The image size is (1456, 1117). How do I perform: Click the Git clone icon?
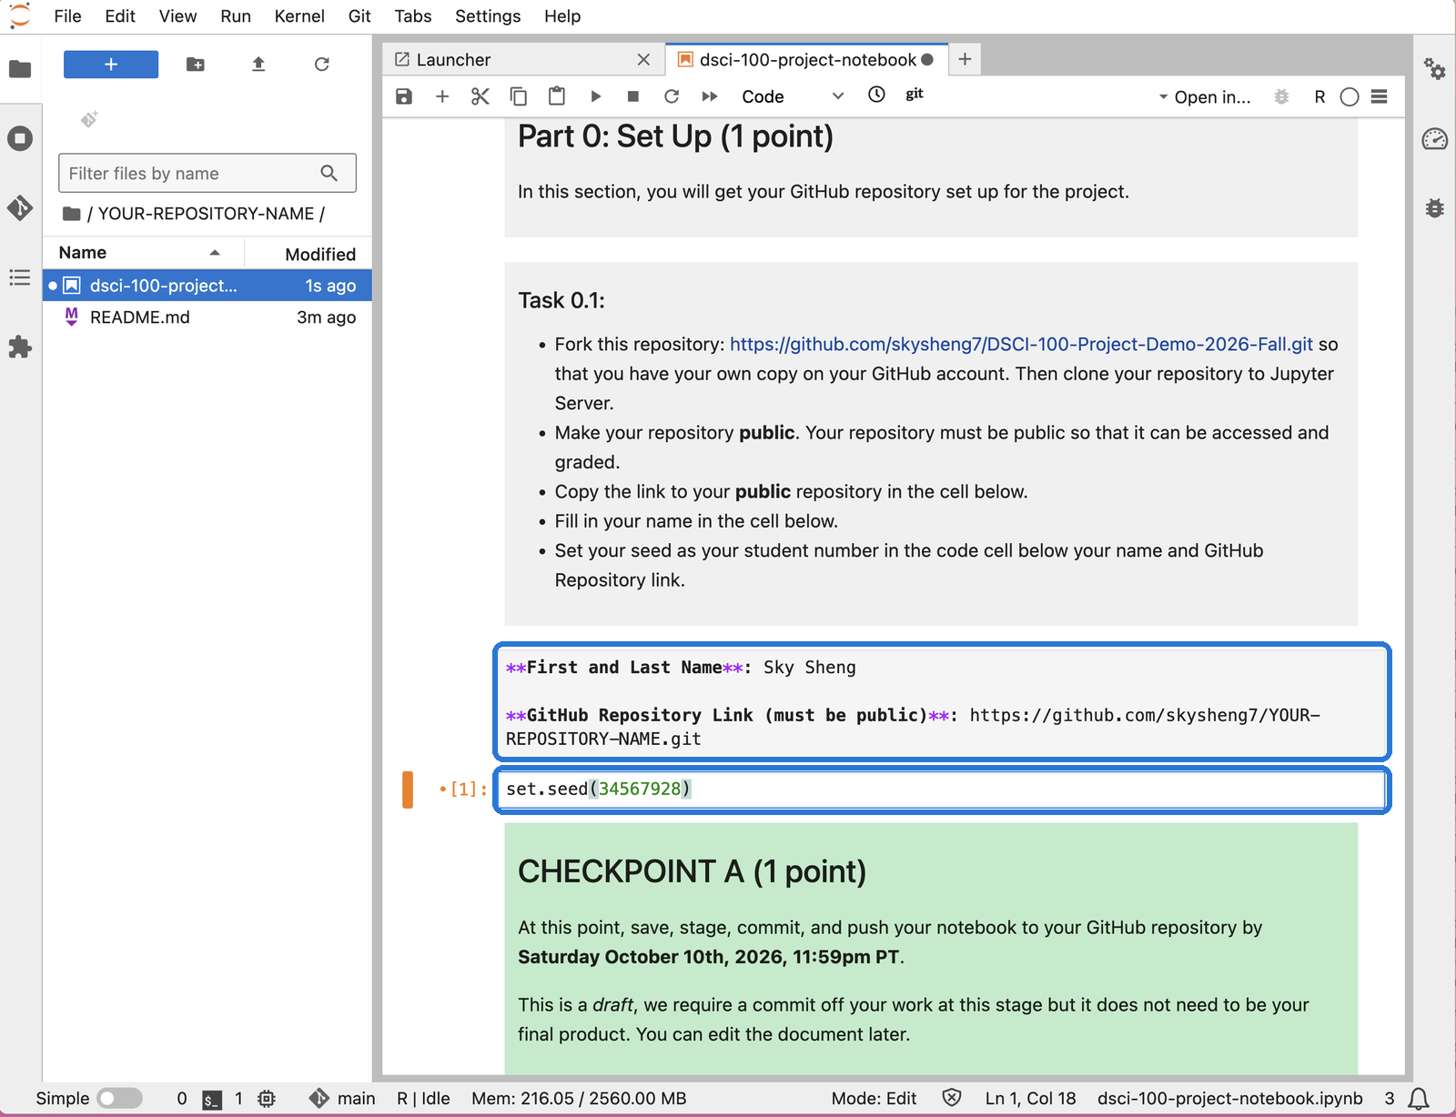(x=89, y=119)
